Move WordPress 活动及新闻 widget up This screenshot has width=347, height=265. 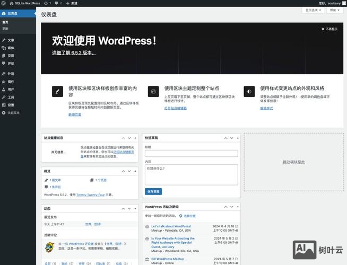[x=225, y=207]
